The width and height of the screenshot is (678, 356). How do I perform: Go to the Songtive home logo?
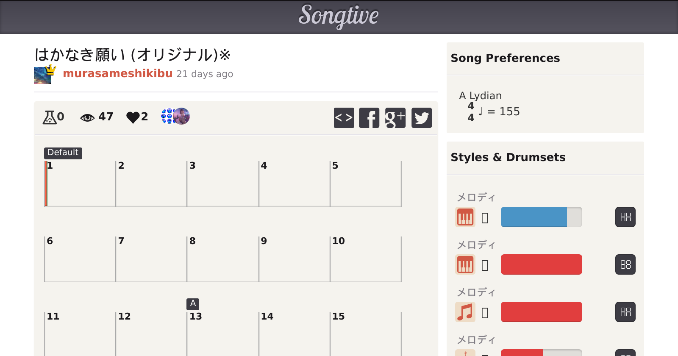point(339,16)
